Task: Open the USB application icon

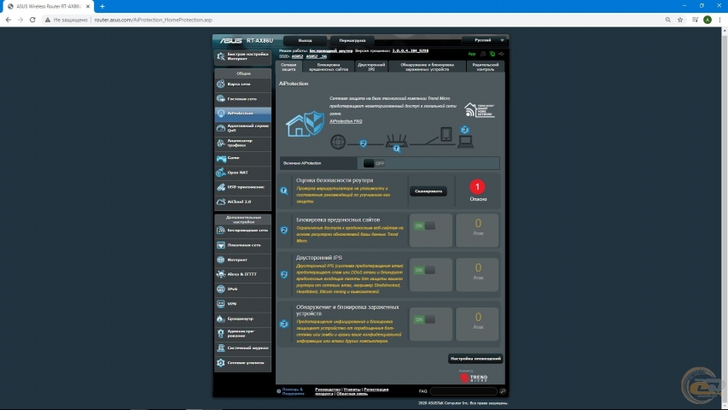Action: pyautogui.click(x=220, y=187)
